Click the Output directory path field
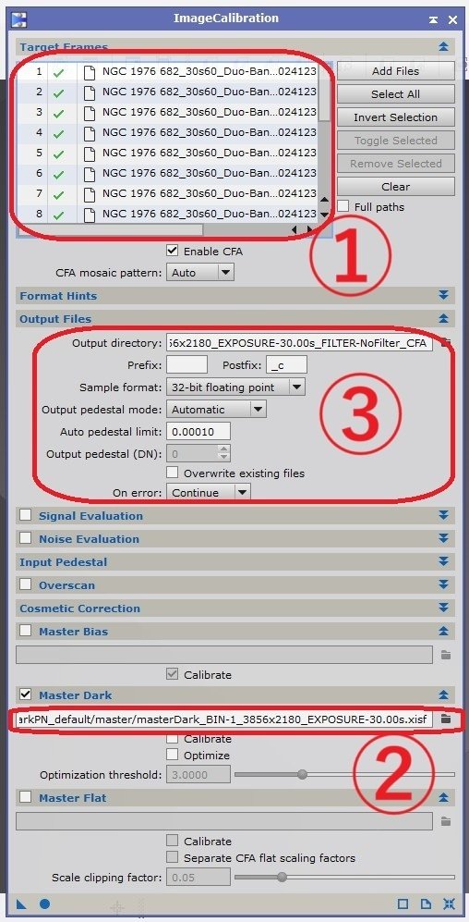 (x=300, y=342)
